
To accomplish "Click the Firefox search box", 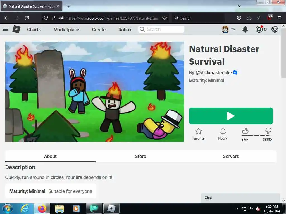I will [198, 18].
